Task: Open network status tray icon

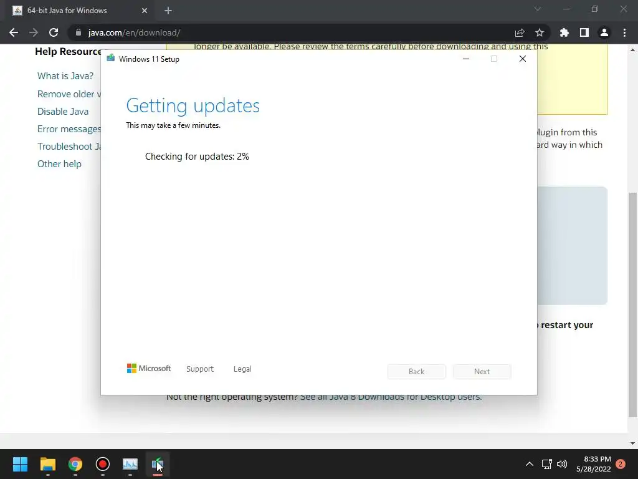Action: click(x=547, y=464)
